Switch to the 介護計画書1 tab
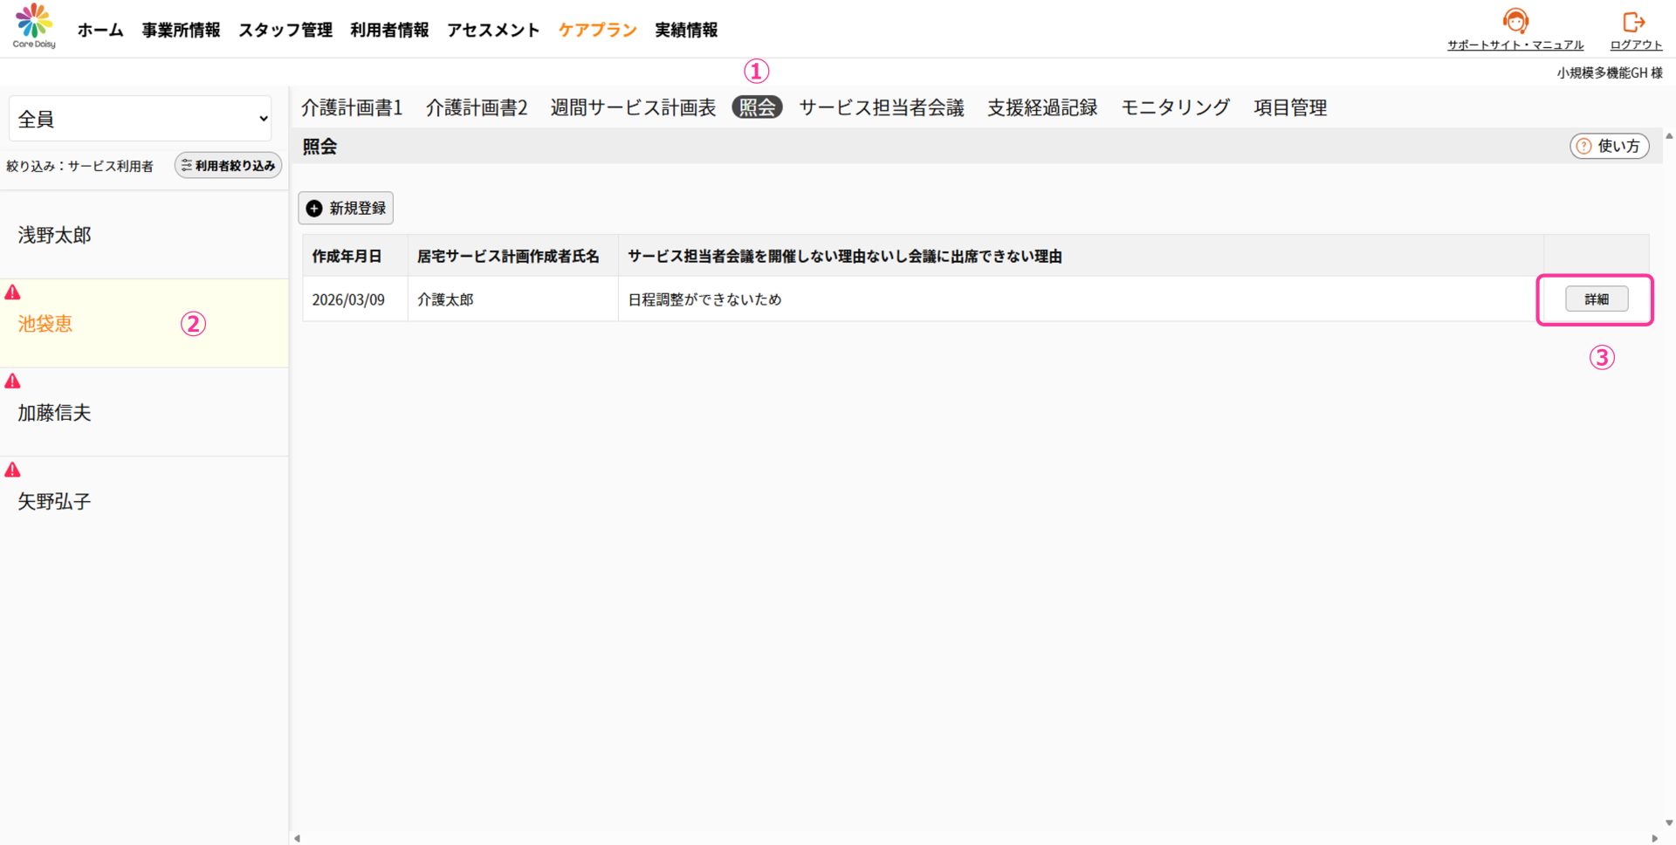 (352, 107)
